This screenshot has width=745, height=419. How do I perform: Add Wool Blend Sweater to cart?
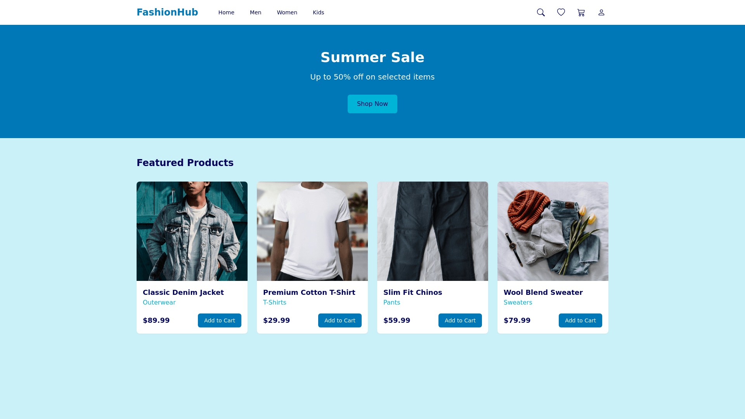580,320
